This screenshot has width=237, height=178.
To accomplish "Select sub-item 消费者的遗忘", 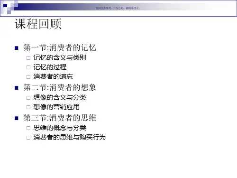I will [x=53, y=77].
